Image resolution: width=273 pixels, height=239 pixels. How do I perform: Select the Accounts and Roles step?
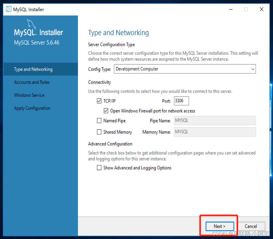click(31, 82)
